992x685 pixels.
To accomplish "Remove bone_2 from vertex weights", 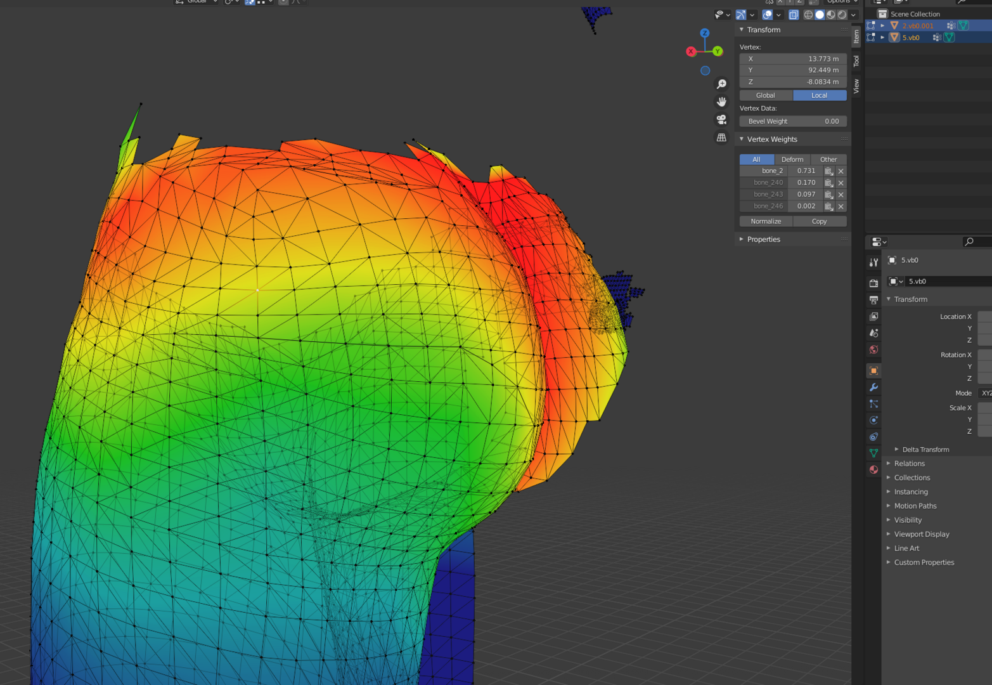I will [x=841, y=171].
